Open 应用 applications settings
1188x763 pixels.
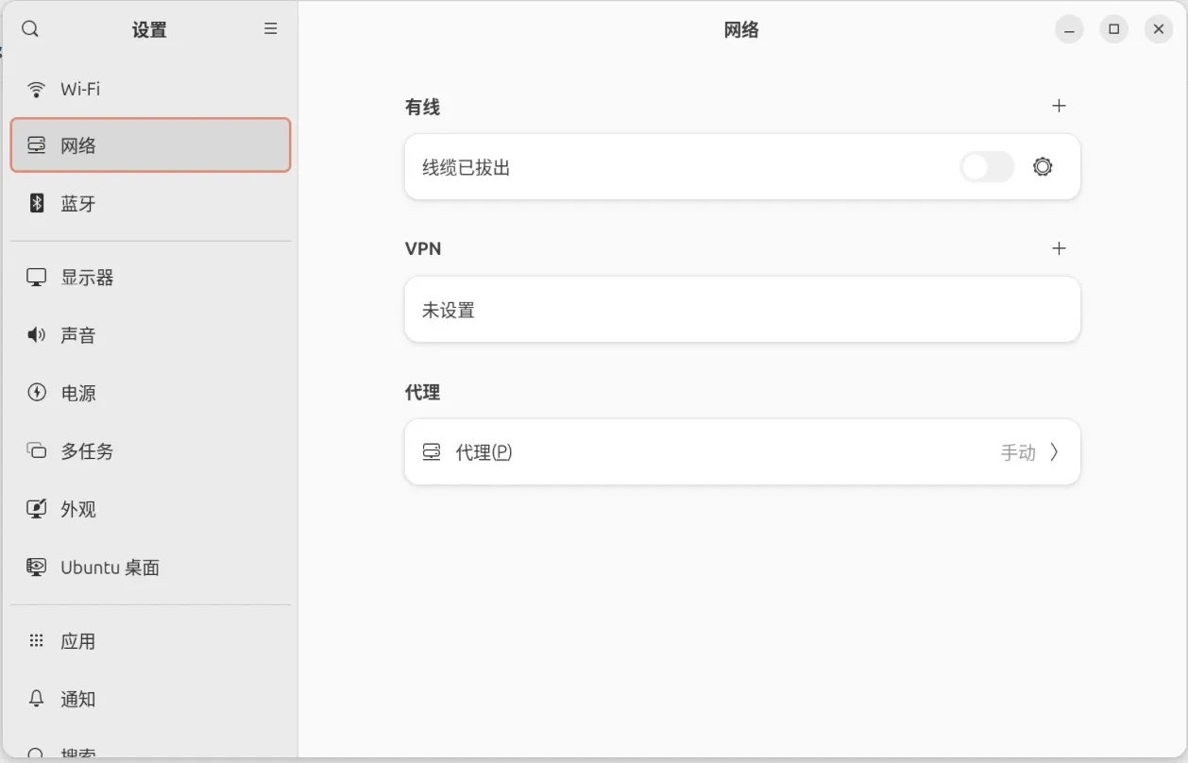tap(78, 641)
